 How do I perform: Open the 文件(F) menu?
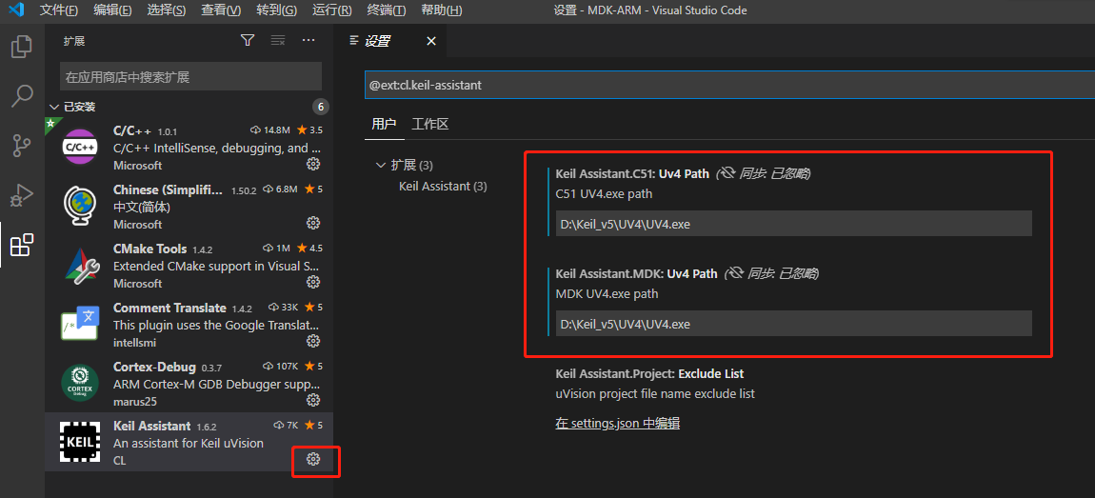[59, 10]
